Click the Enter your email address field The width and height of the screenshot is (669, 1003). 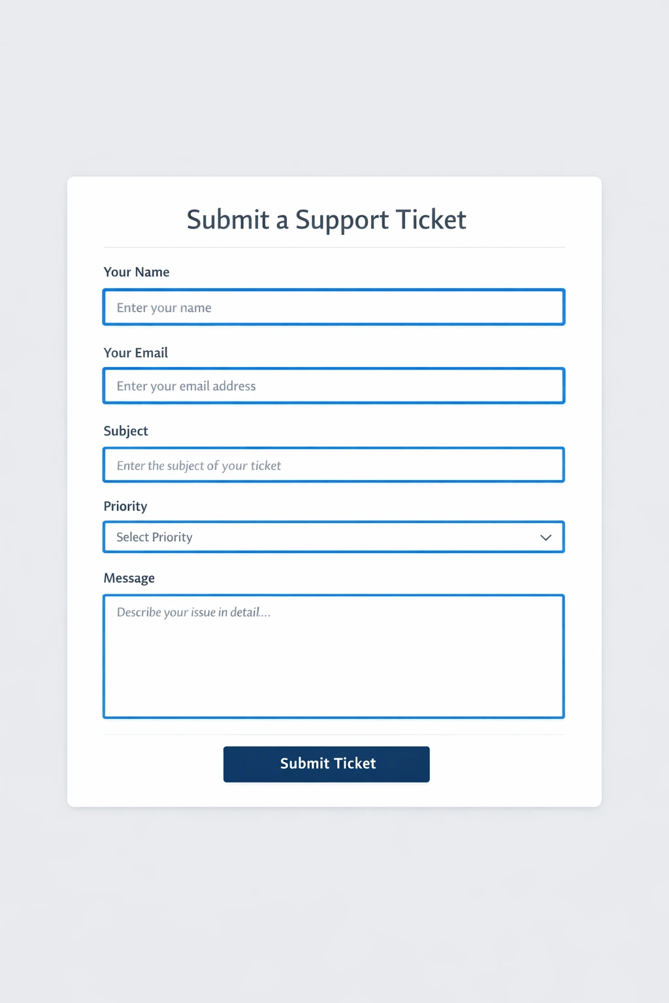click(x=333, y=385)
